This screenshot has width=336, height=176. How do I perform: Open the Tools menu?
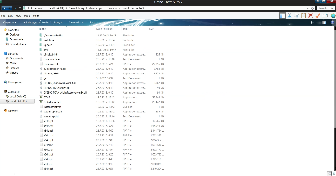[x=27, y=16]
